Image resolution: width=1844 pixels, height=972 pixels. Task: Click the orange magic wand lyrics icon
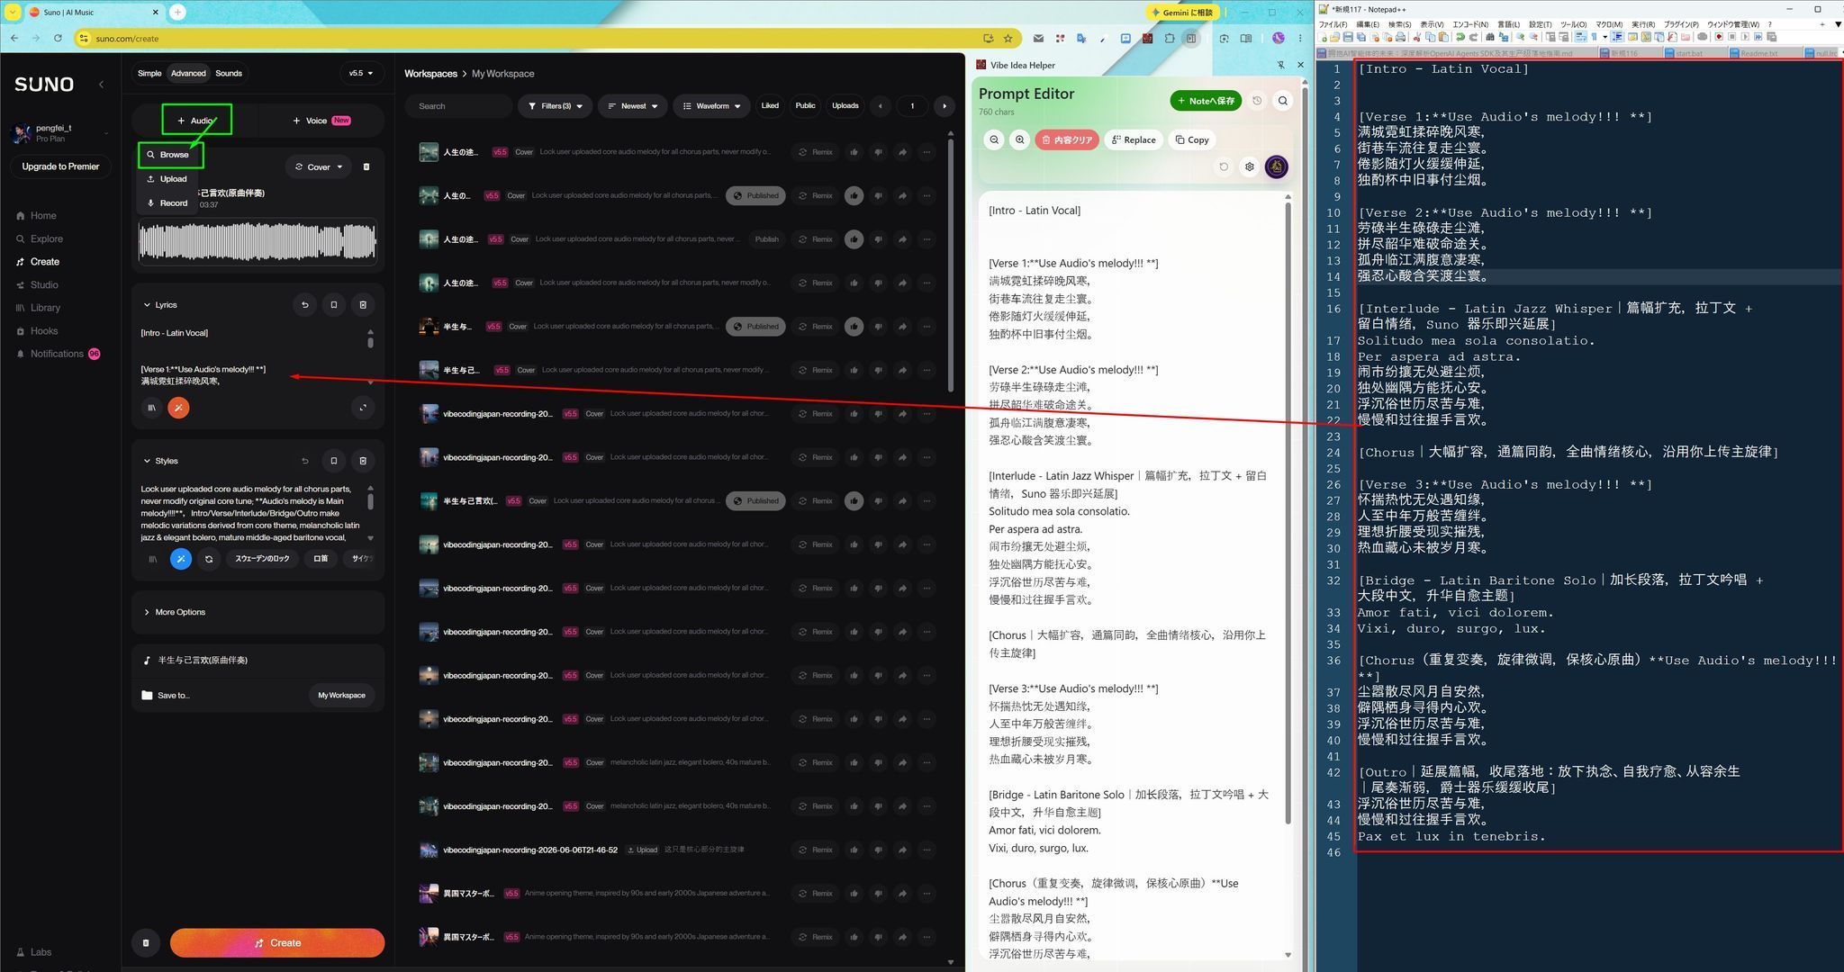click(x=178, y=408)
